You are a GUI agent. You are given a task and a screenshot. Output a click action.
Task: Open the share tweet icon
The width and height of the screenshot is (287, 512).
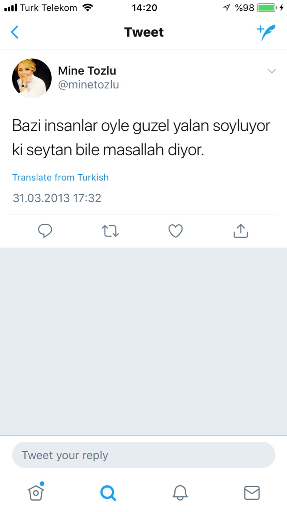pyautogui.click(x=241, y=231)
